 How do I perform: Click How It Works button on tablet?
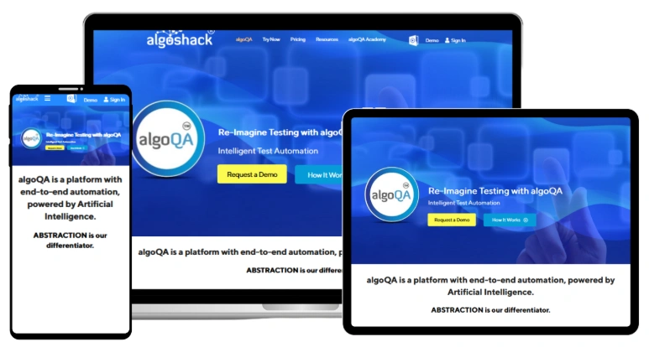(510, 220)
